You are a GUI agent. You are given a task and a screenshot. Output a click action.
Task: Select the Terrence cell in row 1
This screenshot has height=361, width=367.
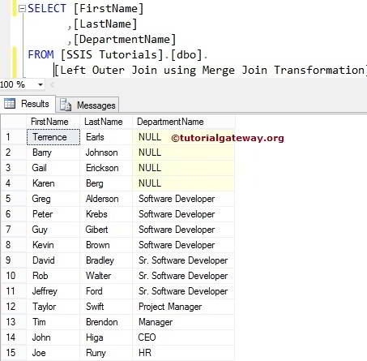(53, 137)
